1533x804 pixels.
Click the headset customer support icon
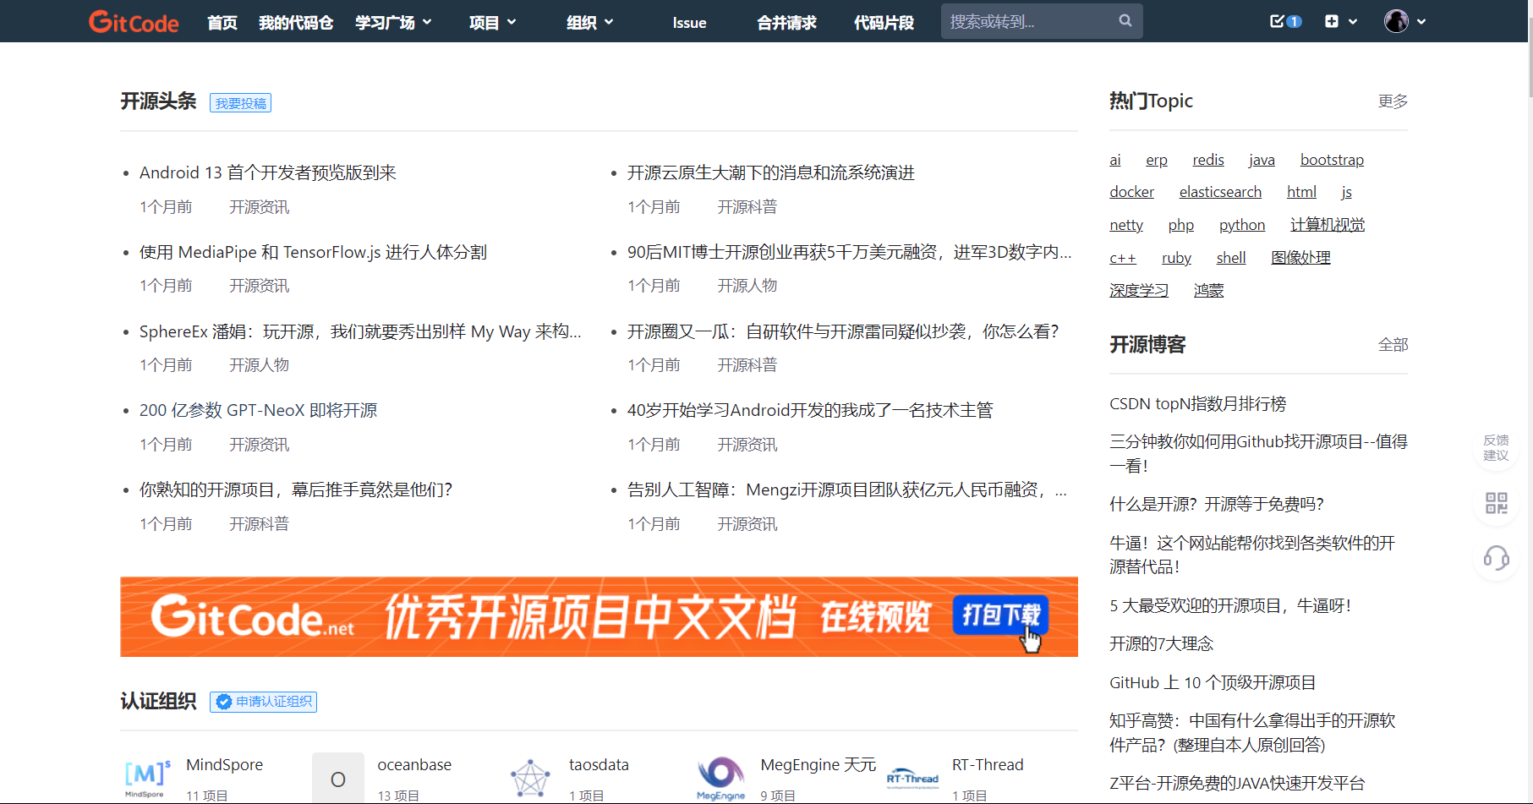pos(1496,558)
